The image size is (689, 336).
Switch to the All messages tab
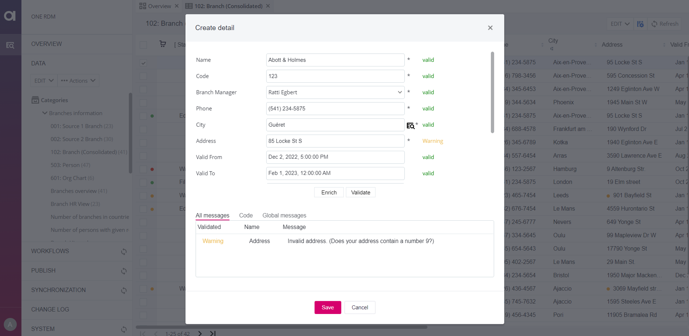click(212, 216)
